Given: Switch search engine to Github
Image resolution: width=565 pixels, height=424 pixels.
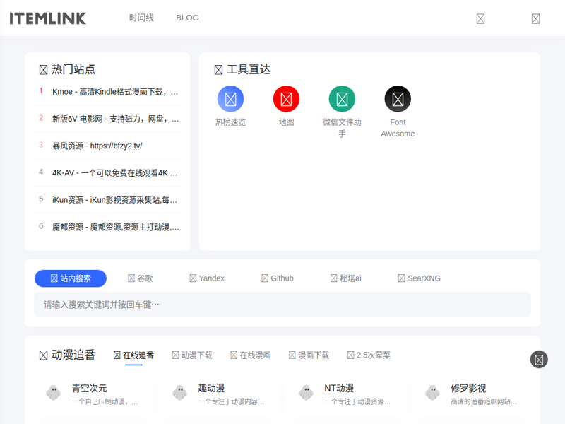Looking at the screenshot, I should tap(278, 278).
